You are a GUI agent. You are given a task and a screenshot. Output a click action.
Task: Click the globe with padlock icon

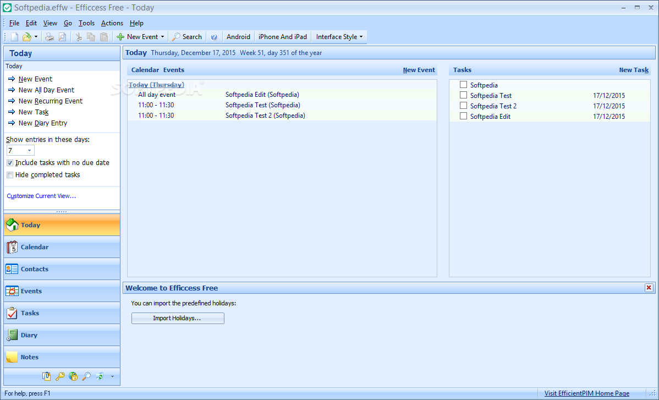point(73,376)
